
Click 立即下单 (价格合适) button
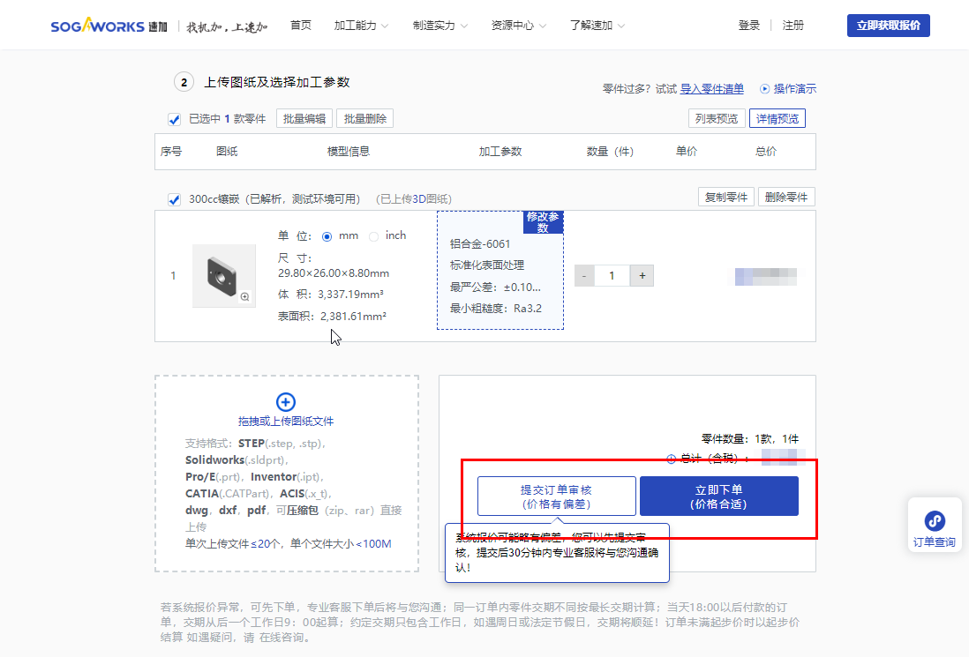[x=718, y=496]
